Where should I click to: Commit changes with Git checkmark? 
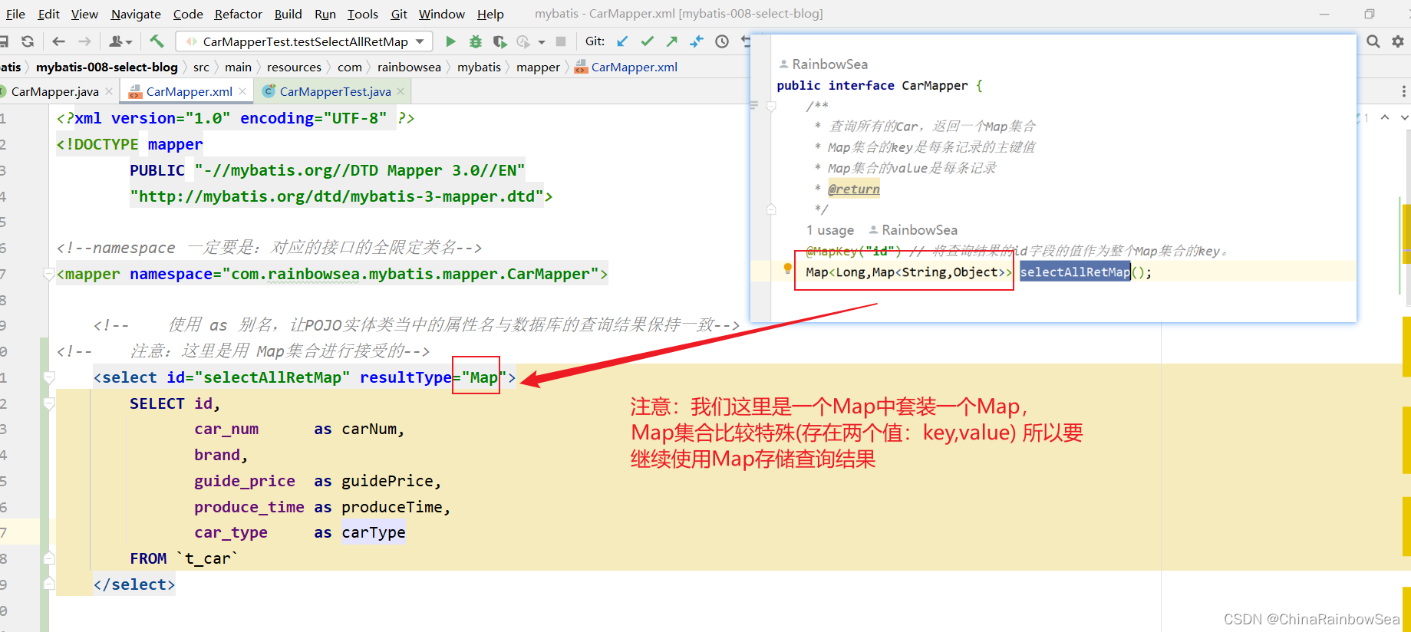pos(648,41)
